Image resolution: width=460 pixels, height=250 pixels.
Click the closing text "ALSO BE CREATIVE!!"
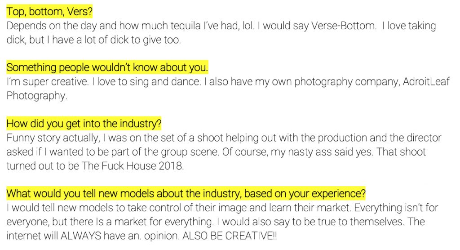click(232, 237)
